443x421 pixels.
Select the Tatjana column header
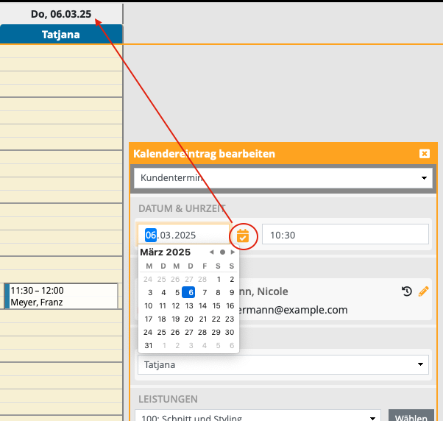pyautogui.click(x=61, y=35)
